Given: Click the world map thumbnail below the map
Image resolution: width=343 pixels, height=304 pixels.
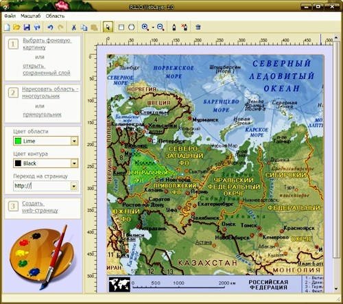Looking at the screenshot, I should click(x=119, y=284).
